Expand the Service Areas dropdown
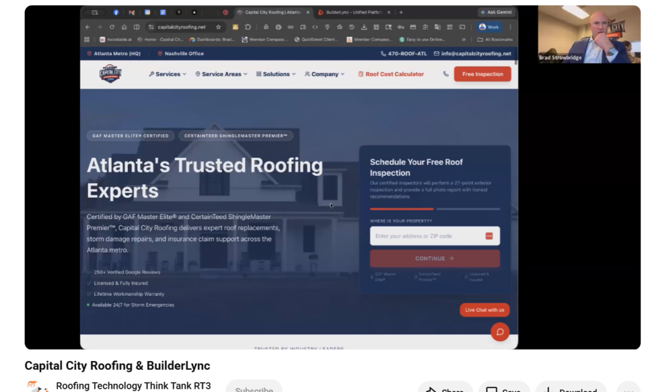The height and width of the screenshot is (392, 648). point(221,74)
